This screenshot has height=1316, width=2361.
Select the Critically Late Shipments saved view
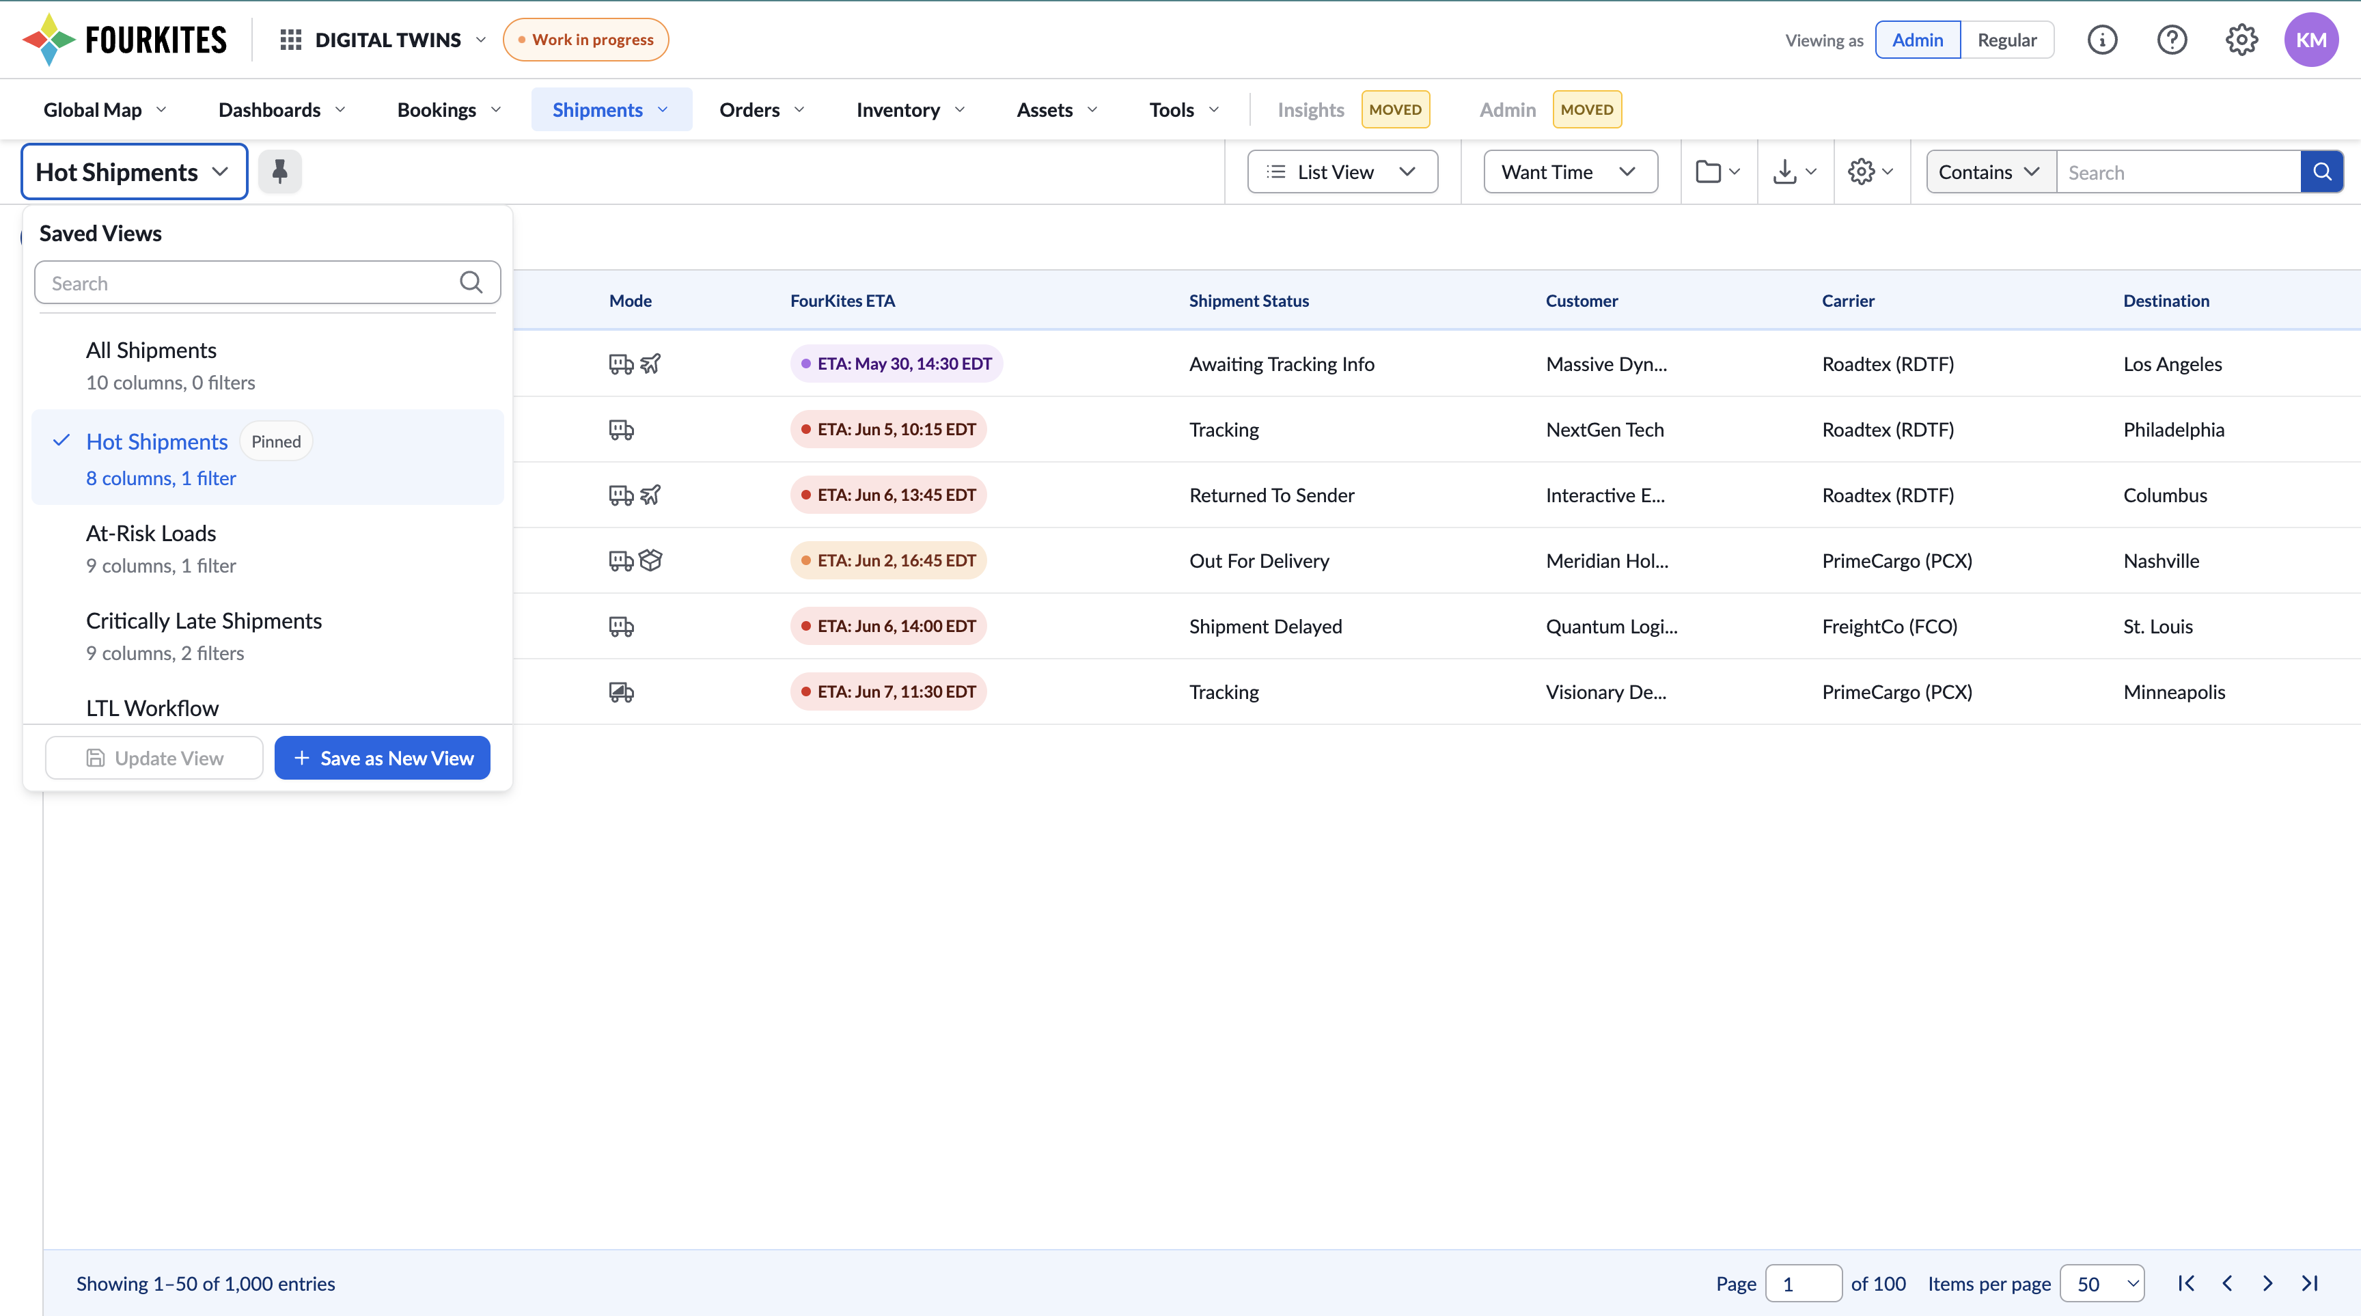(268, 636)
